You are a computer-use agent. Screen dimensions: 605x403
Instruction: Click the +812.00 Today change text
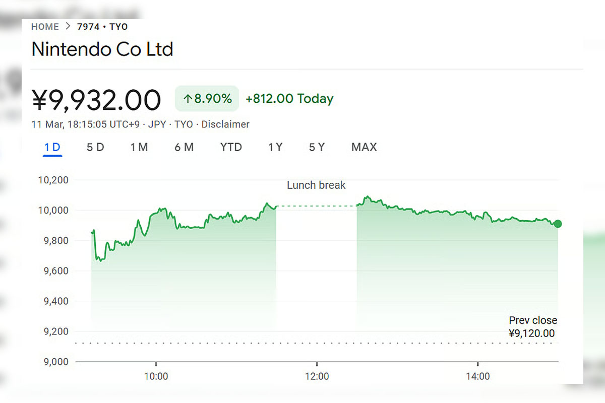(x=289, y=99)
